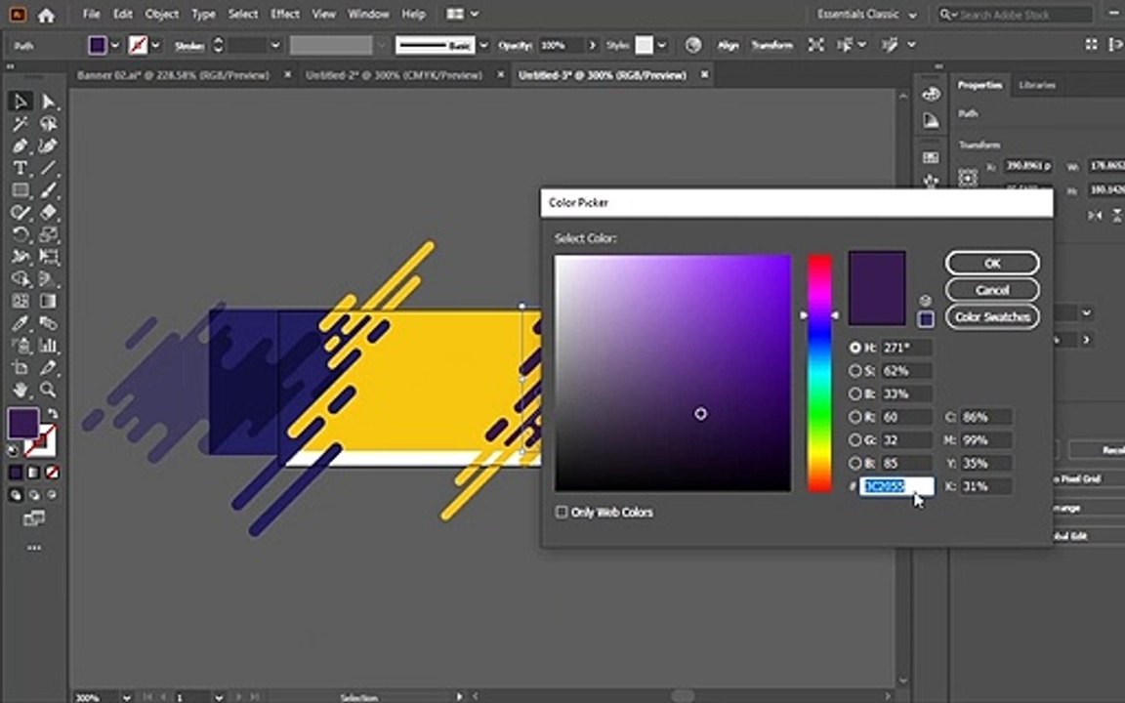
Task: Select the Lasso tool
Action: 48,124
